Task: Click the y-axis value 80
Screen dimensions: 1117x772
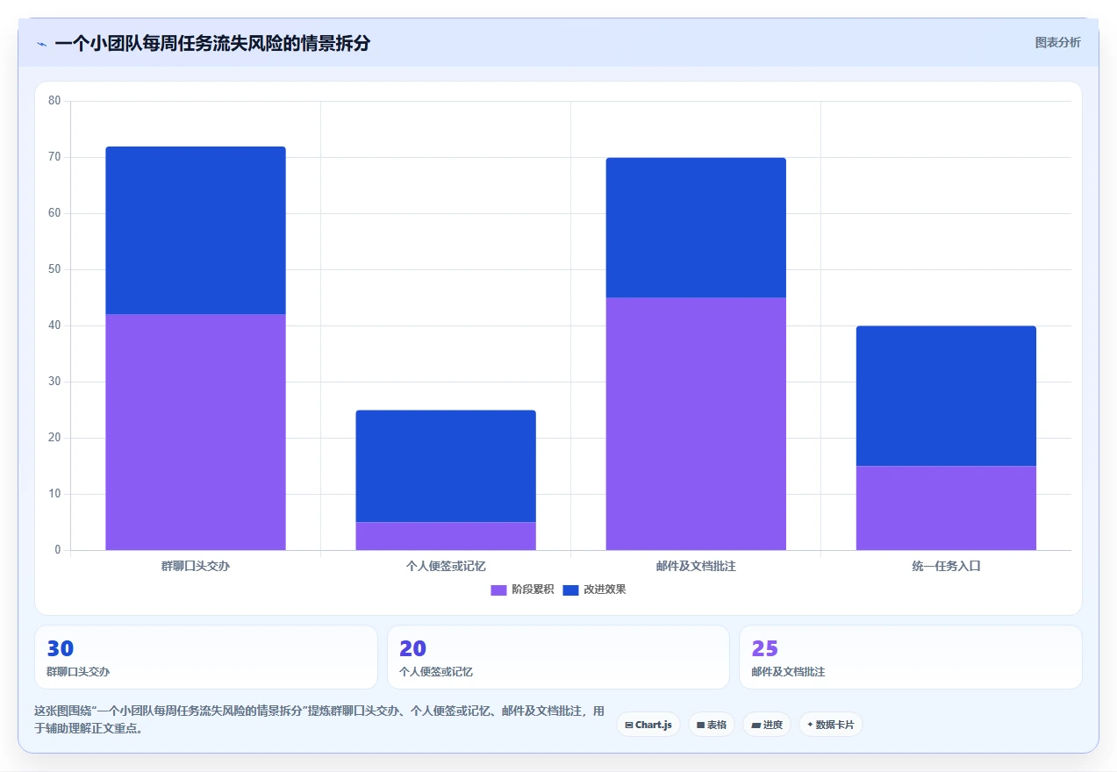Action: [x=54, y=101]
